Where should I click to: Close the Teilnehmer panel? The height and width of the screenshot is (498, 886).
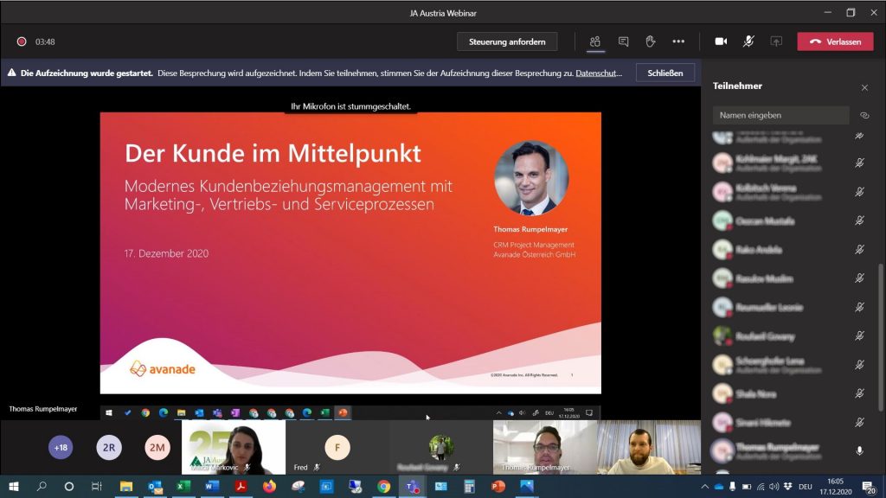[864, 87]
